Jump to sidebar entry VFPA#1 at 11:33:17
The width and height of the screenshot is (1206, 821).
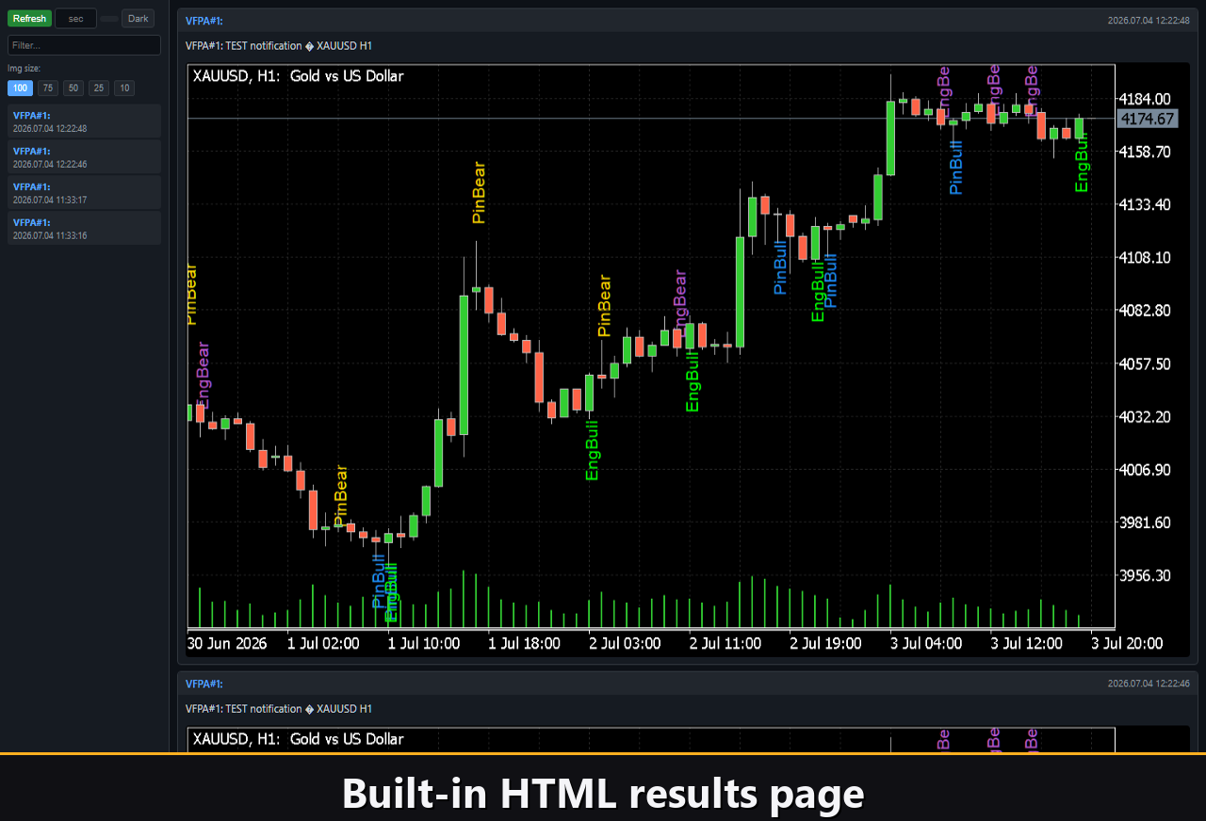[84, 193]
